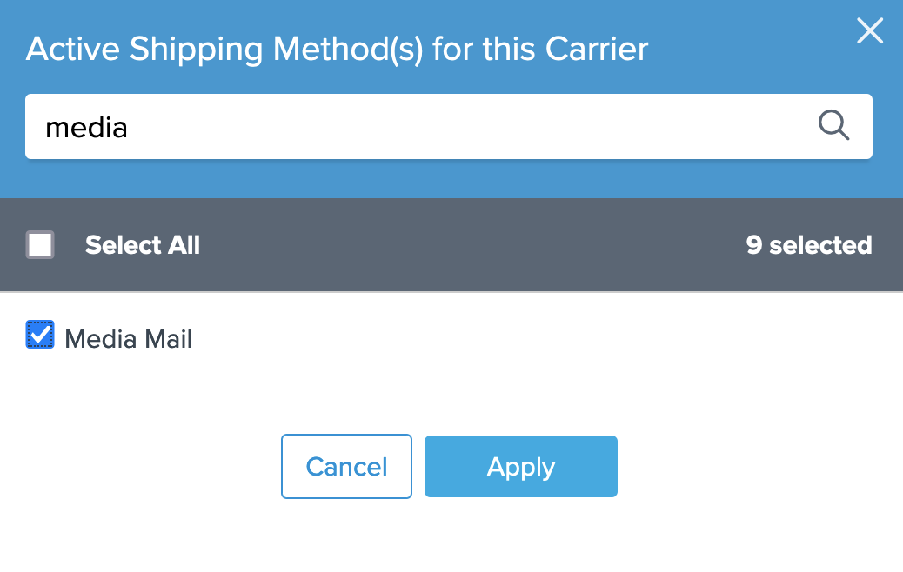The height and width of the screenshot is (572, 903).
Task: Click the Active Shipping Method(s) dialog title
Action: [338, 49]
